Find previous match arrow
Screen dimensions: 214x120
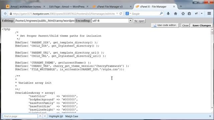pyautogui.click(x=40, y=116)
